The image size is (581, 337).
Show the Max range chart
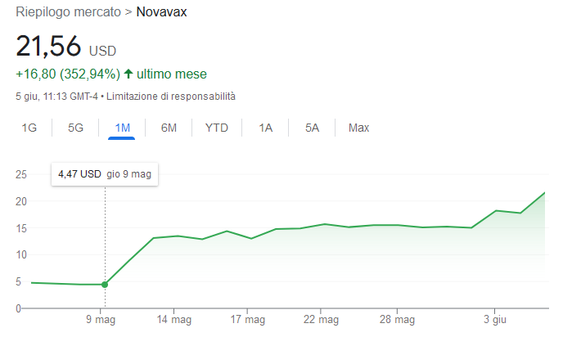click(358, 128)
